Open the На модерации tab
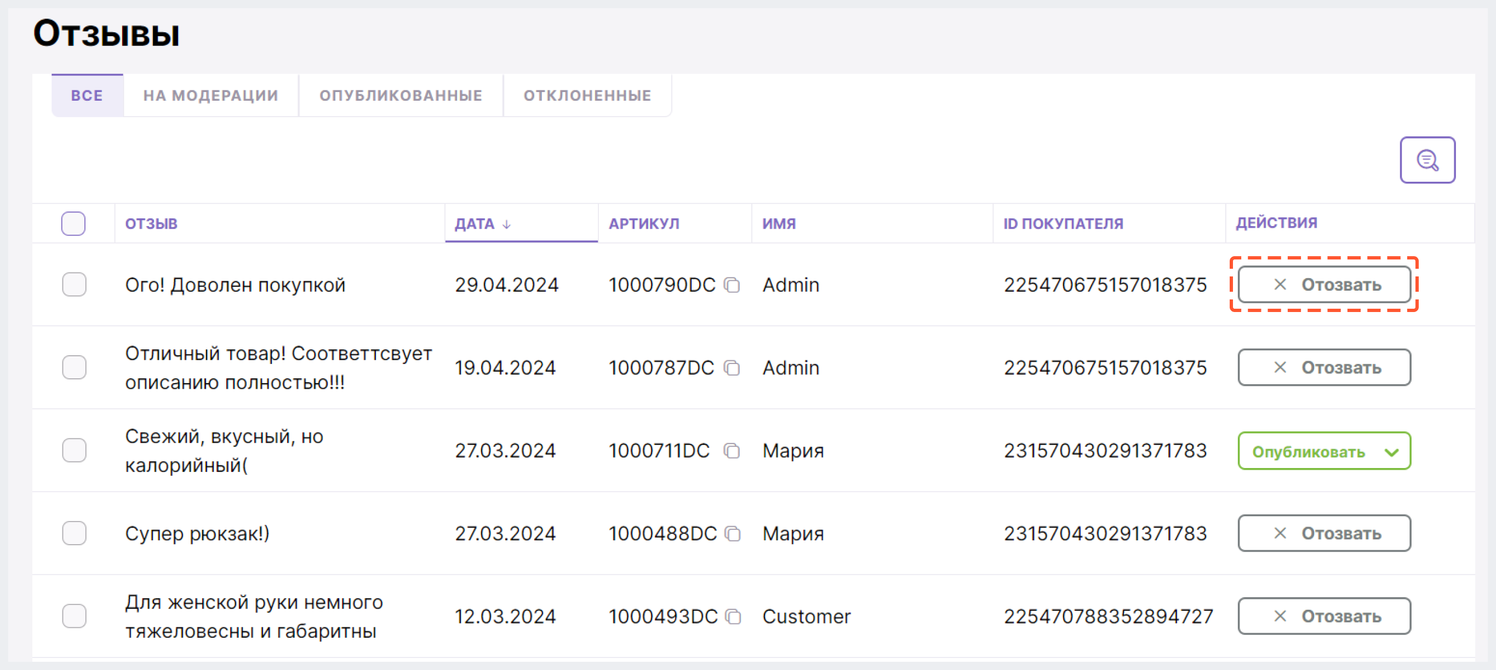Screen dimensions: 1496x670 [211, 95]
